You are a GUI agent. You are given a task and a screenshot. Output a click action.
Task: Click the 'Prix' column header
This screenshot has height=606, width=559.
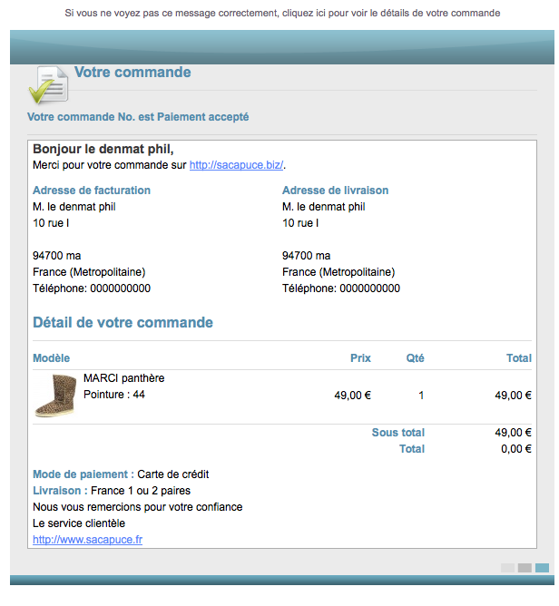click(360, 357)
